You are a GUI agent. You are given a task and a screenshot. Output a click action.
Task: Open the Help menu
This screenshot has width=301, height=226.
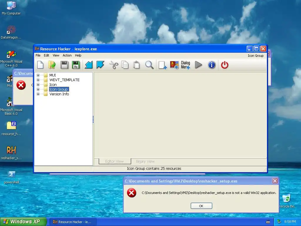pos(78,55)
